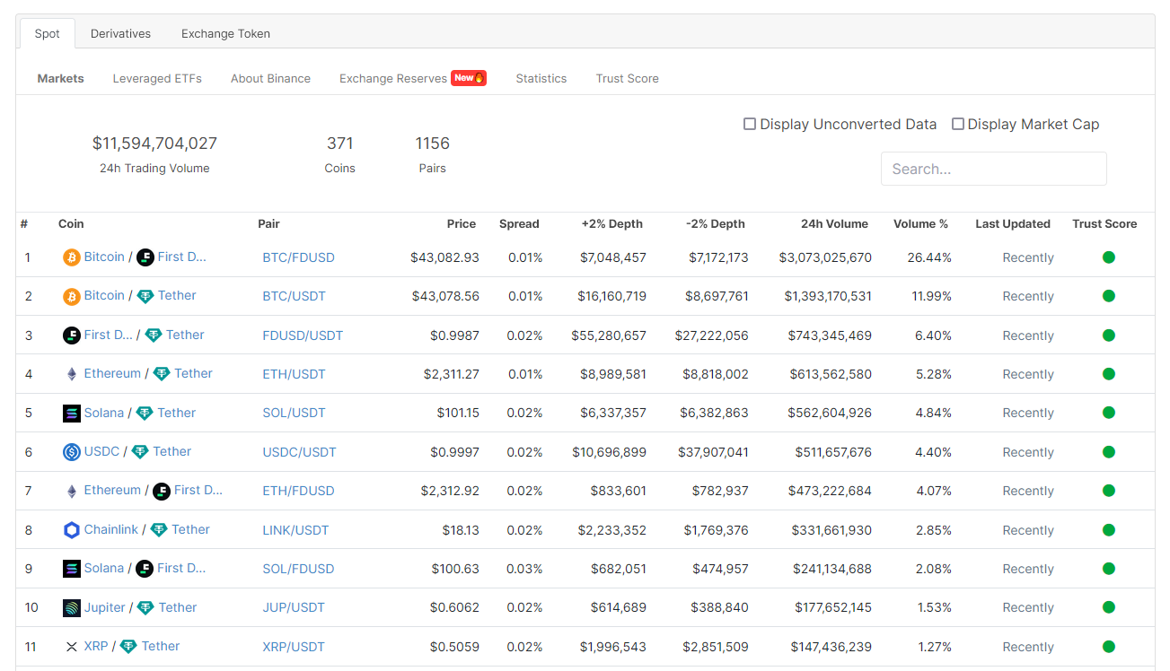Click the Ethereum icon in row 4

pos(72,374)
